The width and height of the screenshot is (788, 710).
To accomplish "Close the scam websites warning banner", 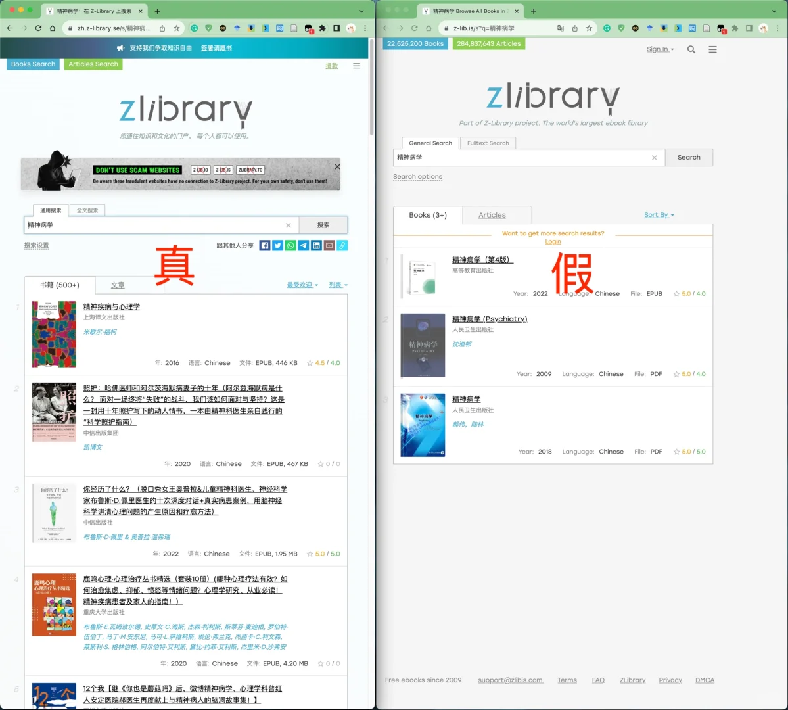I will [337, 166].
